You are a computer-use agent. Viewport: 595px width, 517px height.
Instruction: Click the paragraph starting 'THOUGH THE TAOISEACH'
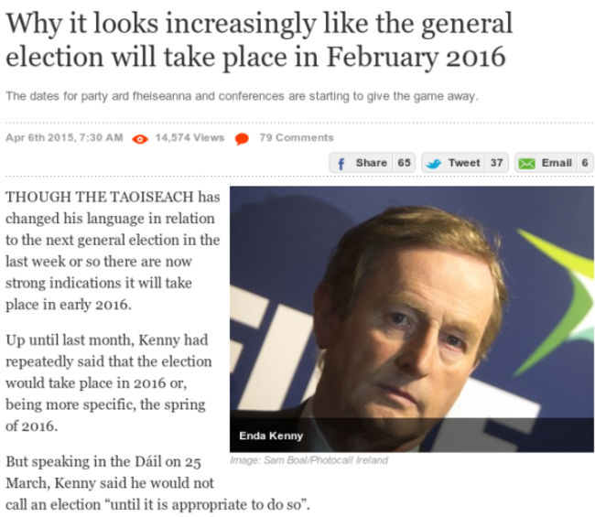(x=113, y=250)
